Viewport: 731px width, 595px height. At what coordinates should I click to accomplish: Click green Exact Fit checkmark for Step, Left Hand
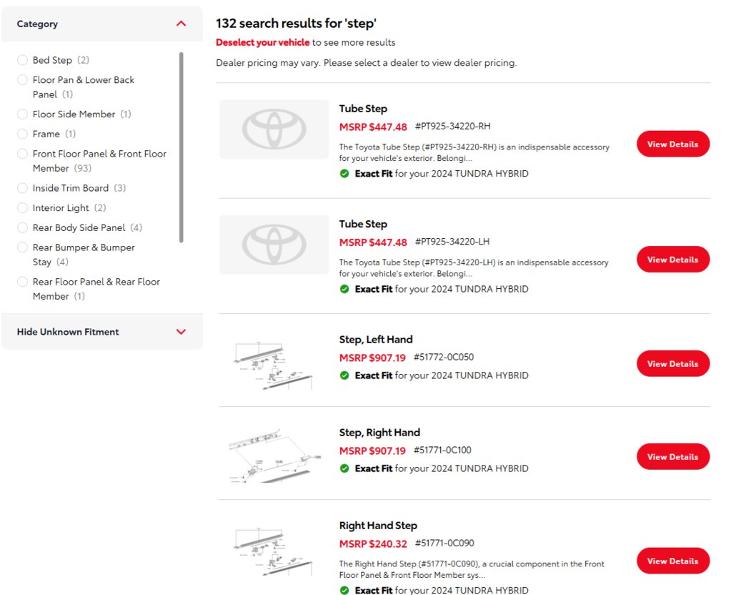344,375
